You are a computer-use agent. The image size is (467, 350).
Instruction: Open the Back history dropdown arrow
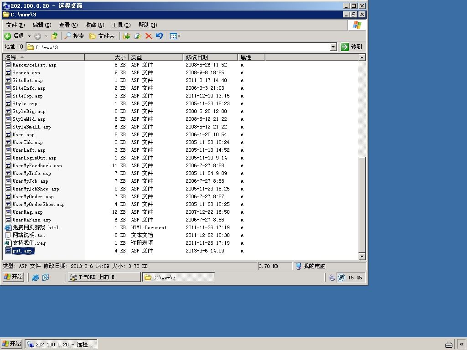(29, 36)
